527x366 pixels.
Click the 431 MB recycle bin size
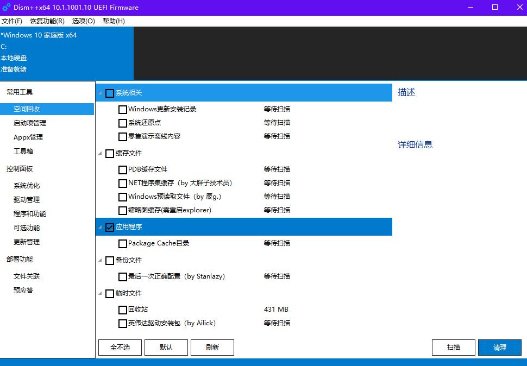click(x=277, y=310)
